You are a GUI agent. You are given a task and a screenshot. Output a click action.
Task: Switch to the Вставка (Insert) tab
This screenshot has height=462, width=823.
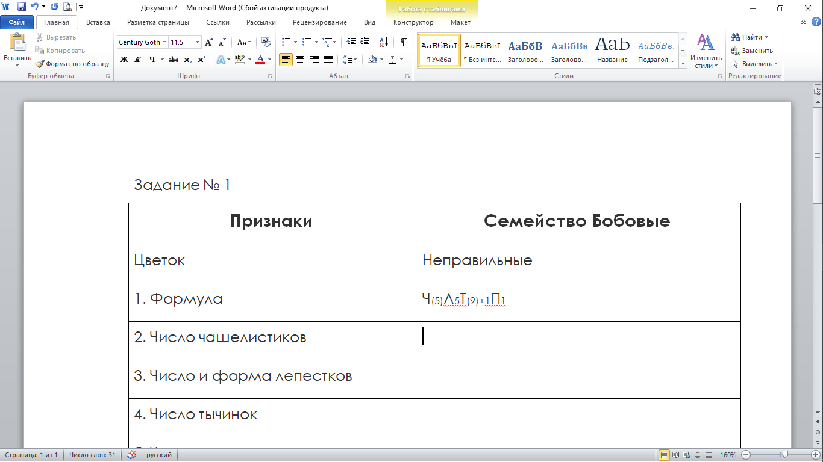98,22
